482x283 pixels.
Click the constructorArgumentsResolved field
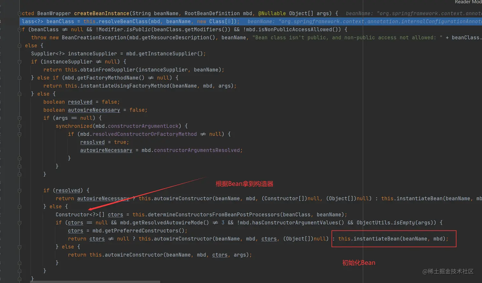click(197, 150)
